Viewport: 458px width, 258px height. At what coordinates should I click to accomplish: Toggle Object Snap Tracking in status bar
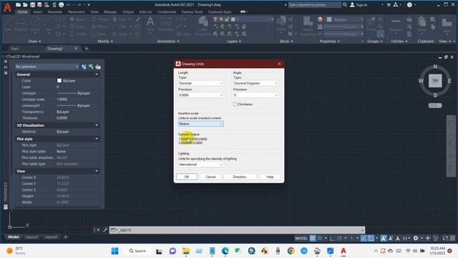tap(364, 238)
